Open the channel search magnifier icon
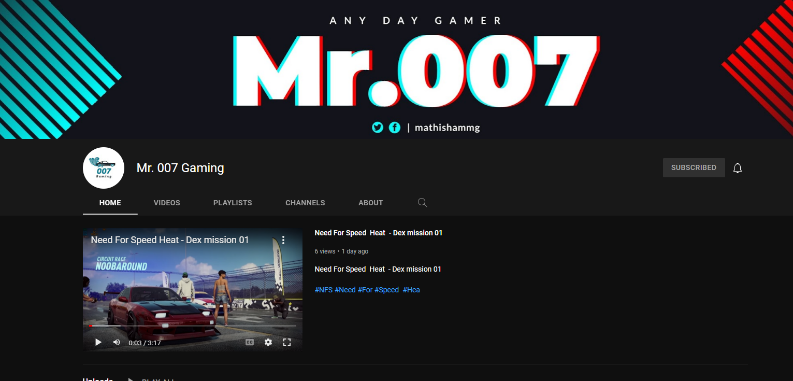The image size is (793, 381). pyautogui.click(x=423, y=203)
